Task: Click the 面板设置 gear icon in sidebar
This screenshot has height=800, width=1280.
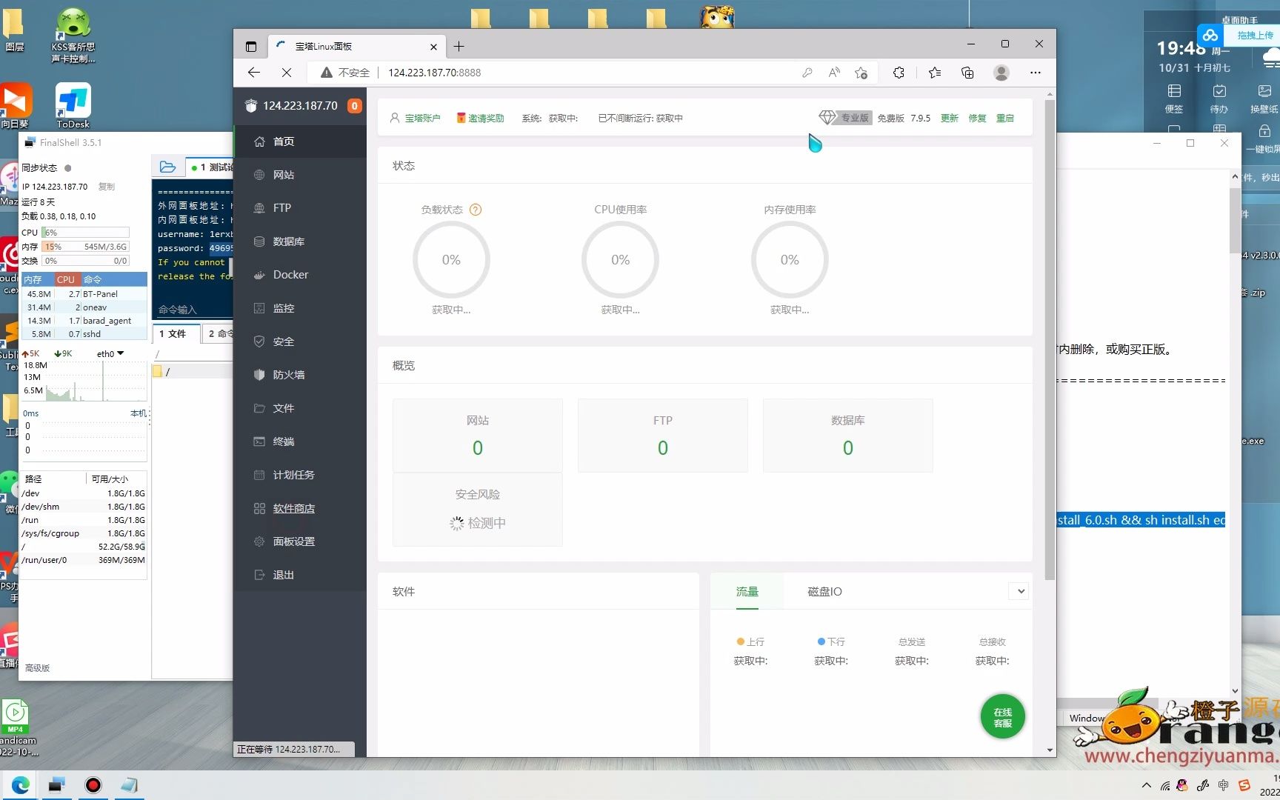Action: click(x=259, y=541)
